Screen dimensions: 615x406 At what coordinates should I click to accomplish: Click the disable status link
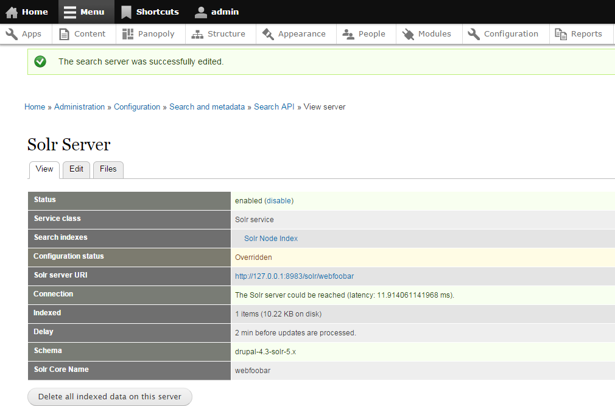click(279, 201)
